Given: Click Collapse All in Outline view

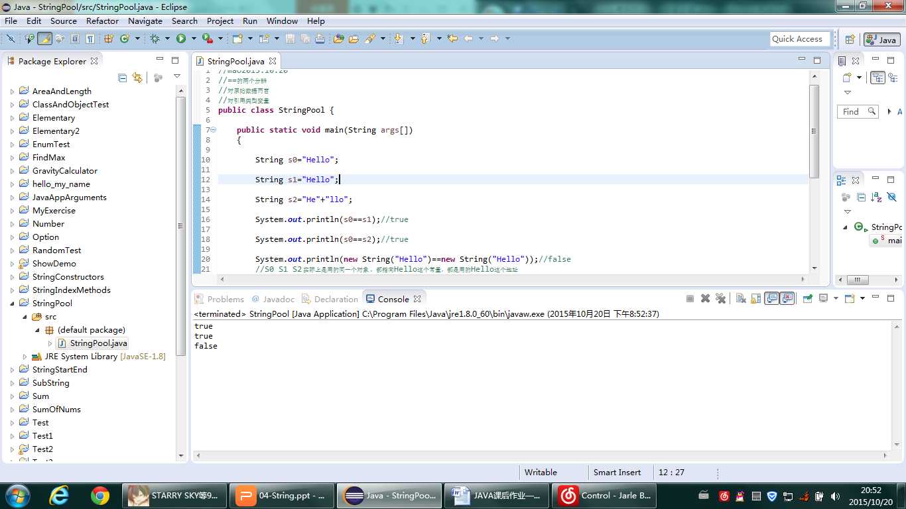Looking at the screenshot, I should click(x=861, y=197).
